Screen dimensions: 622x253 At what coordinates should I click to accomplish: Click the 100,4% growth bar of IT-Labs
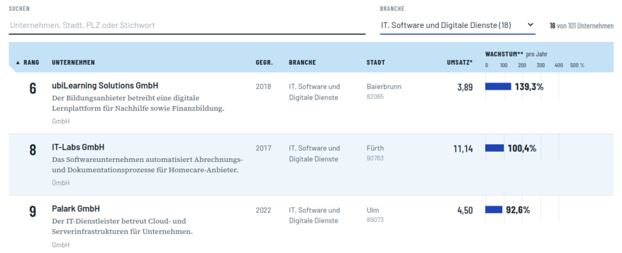pos(494,148)
